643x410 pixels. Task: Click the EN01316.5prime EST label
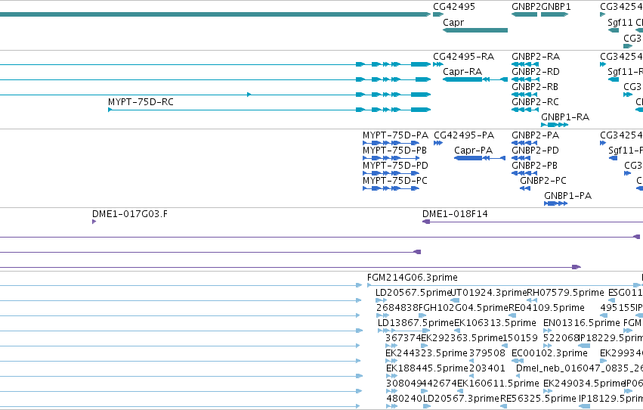coord(582,324)
